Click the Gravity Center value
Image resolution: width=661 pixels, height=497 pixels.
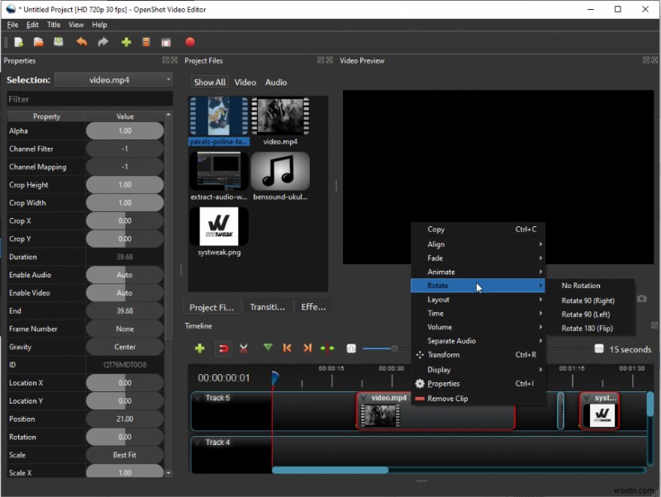tap(125, 347)
